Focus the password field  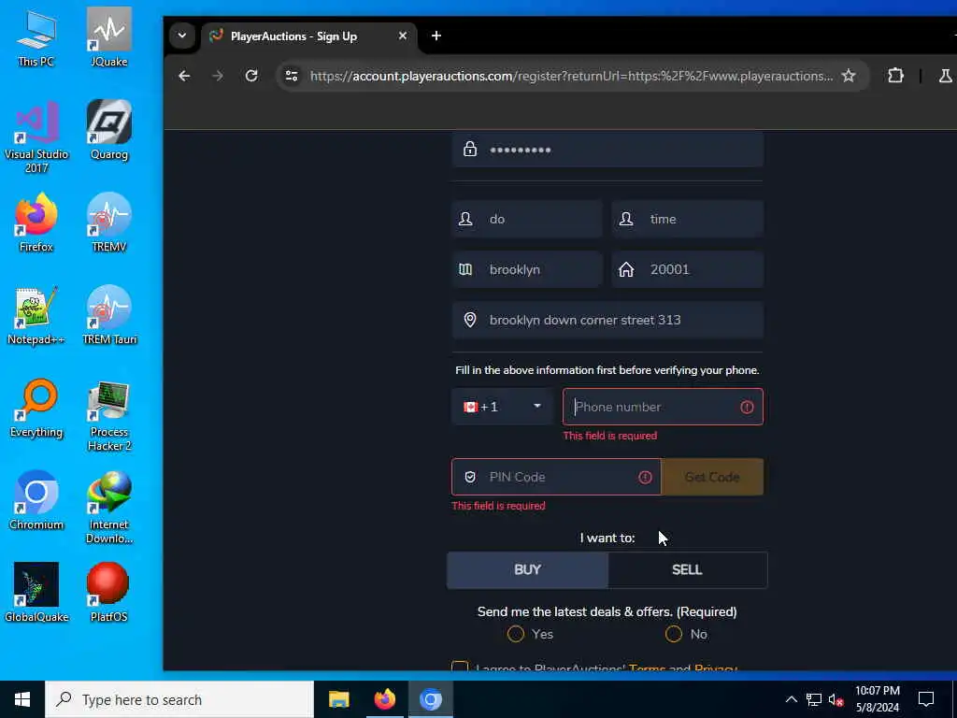[607, 150]
